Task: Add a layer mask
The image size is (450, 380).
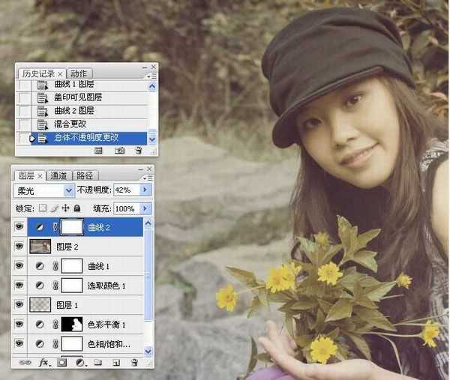Action: pyautogui.click(x=61, y=362)
